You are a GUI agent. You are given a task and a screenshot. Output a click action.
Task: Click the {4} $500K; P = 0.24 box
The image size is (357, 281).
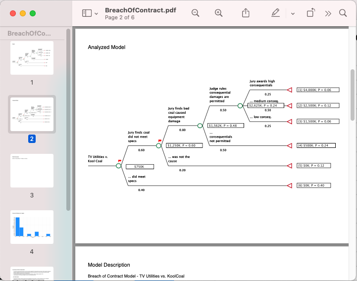click(316, 145)
